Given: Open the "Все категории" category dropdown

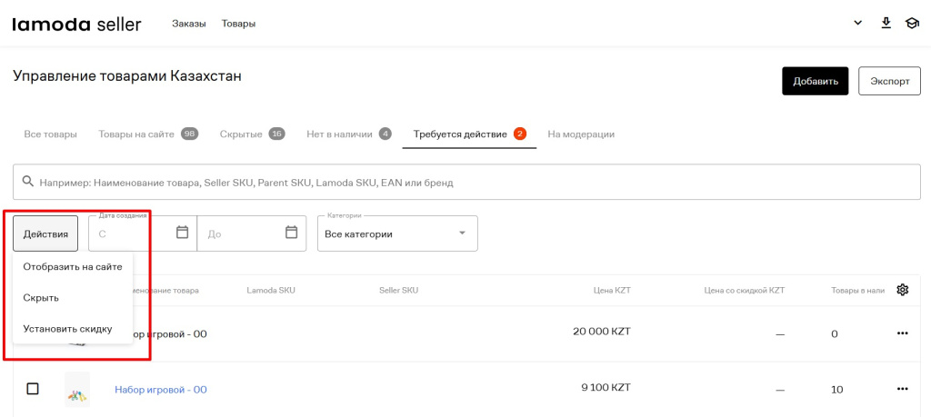Looking at the screenshot, I should pyautogui.click(x=396, y=233).
